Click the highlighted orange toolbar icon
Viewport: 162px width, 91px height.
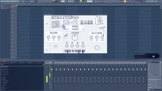[125, 1]
